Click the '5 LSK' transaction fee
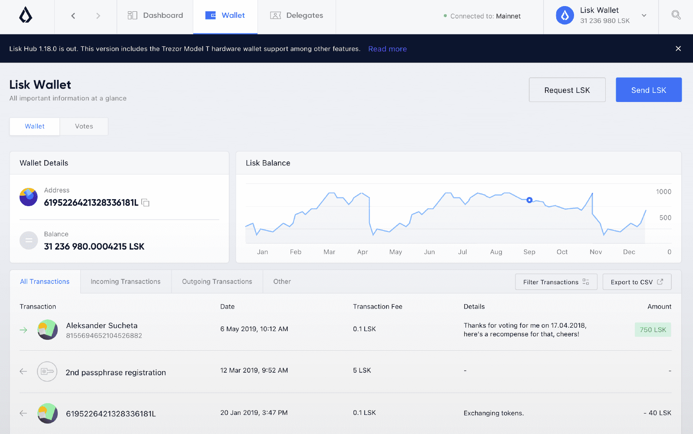The height and width of the screenshot is (434, 693). (x=362, y=370)
